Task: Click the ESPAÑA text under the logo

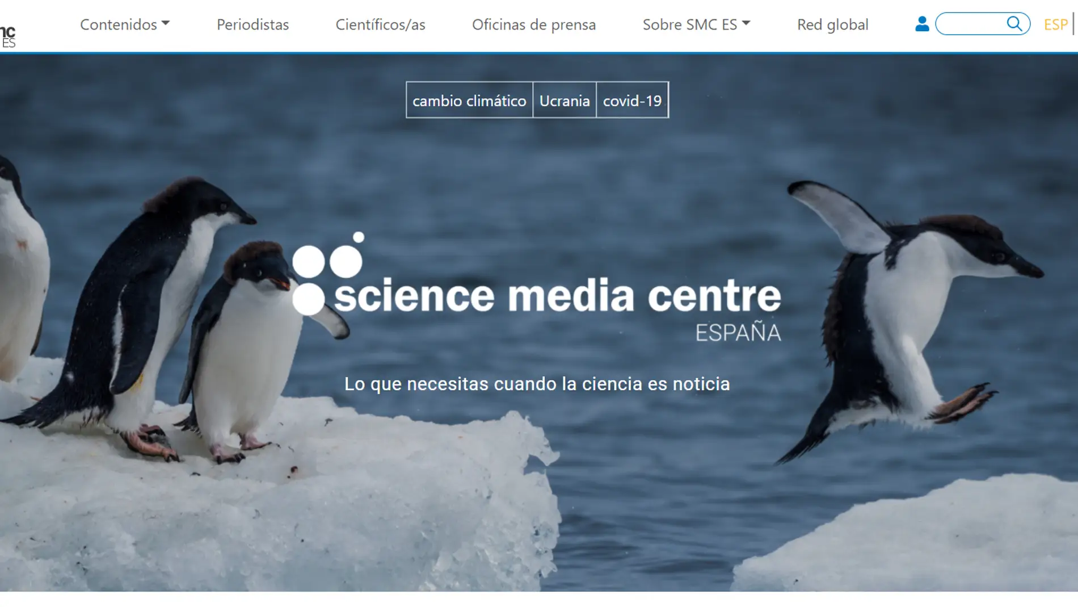Action: pos(738,333)
